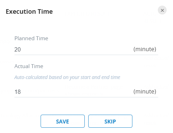This screenshot has width=173, height=133.
Task: Click the auto-calculated hint text
Action: pos(67,77)
